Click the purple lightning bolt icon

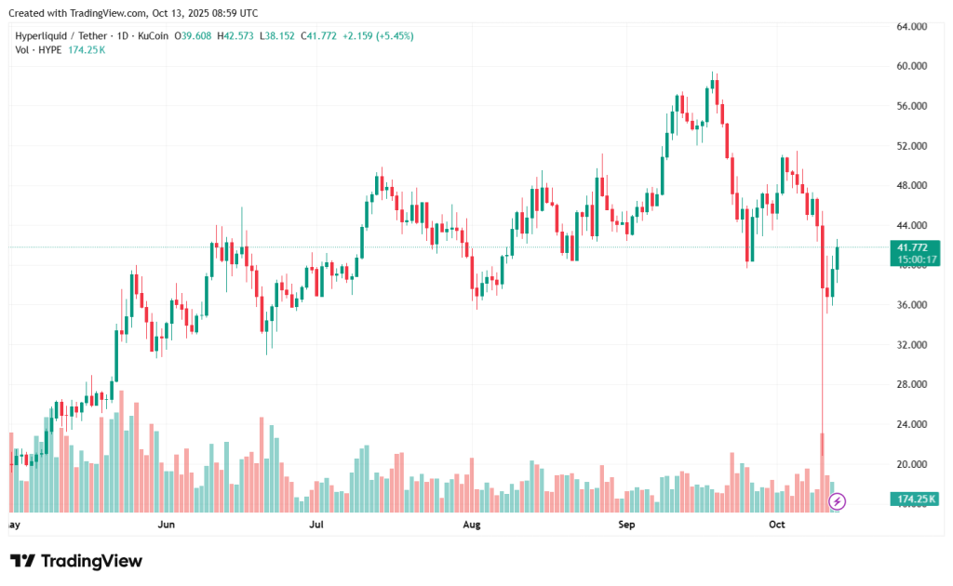click(837, 501)
